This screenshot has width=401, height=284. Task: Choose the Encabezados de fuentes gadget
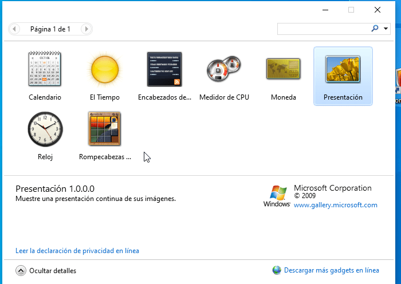pos(164,69)
